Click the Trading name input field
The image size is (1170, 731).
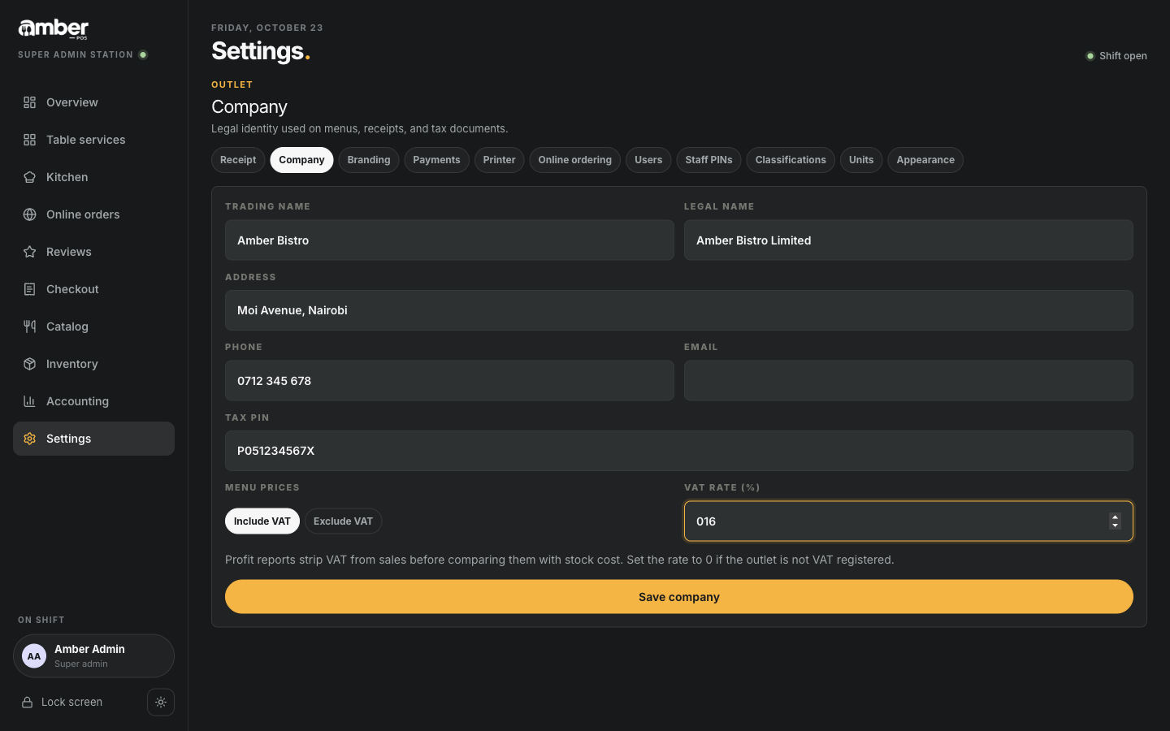(x=449, y=240)
